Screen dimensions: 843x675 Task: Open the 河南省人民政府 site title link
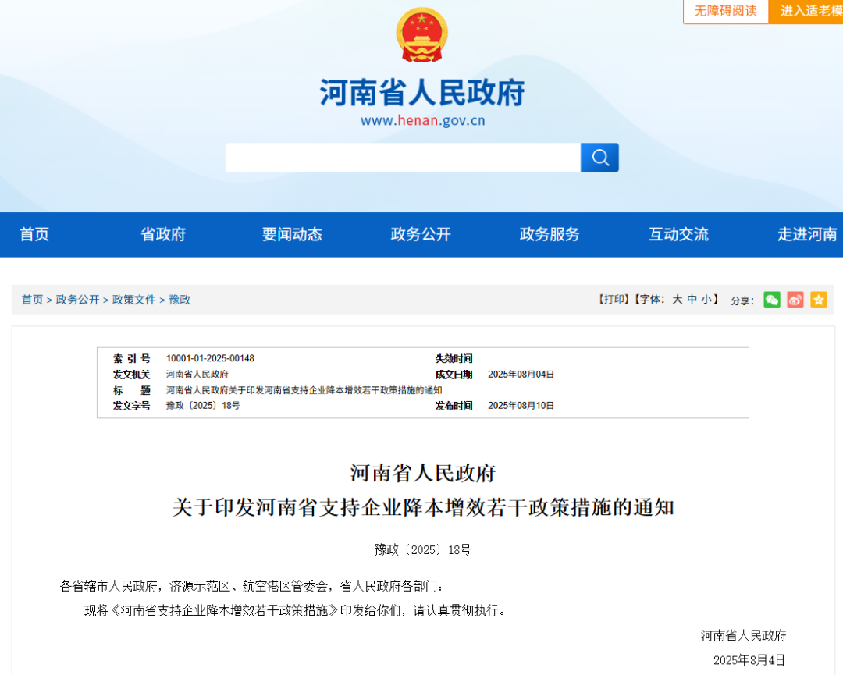[x=421, y=91]
